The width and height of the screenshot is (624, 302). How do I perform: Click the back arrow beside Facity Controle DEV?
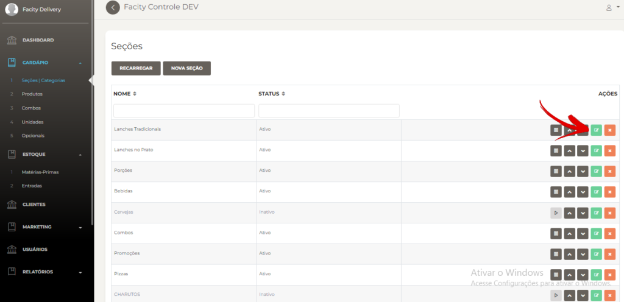[x=113, y=7]
